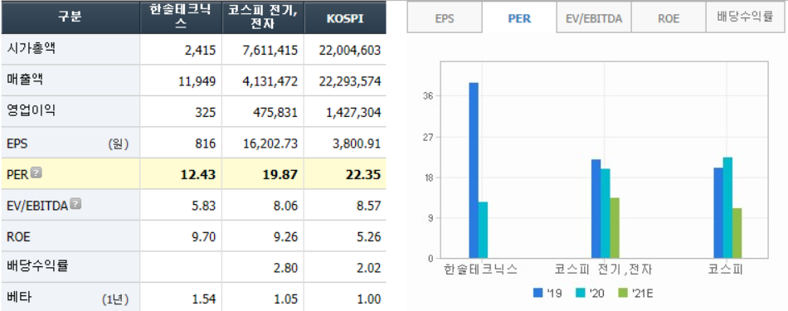Click the beta value 1.05
The height and width of the screenshot is (311, 788).
click(285, 299)
